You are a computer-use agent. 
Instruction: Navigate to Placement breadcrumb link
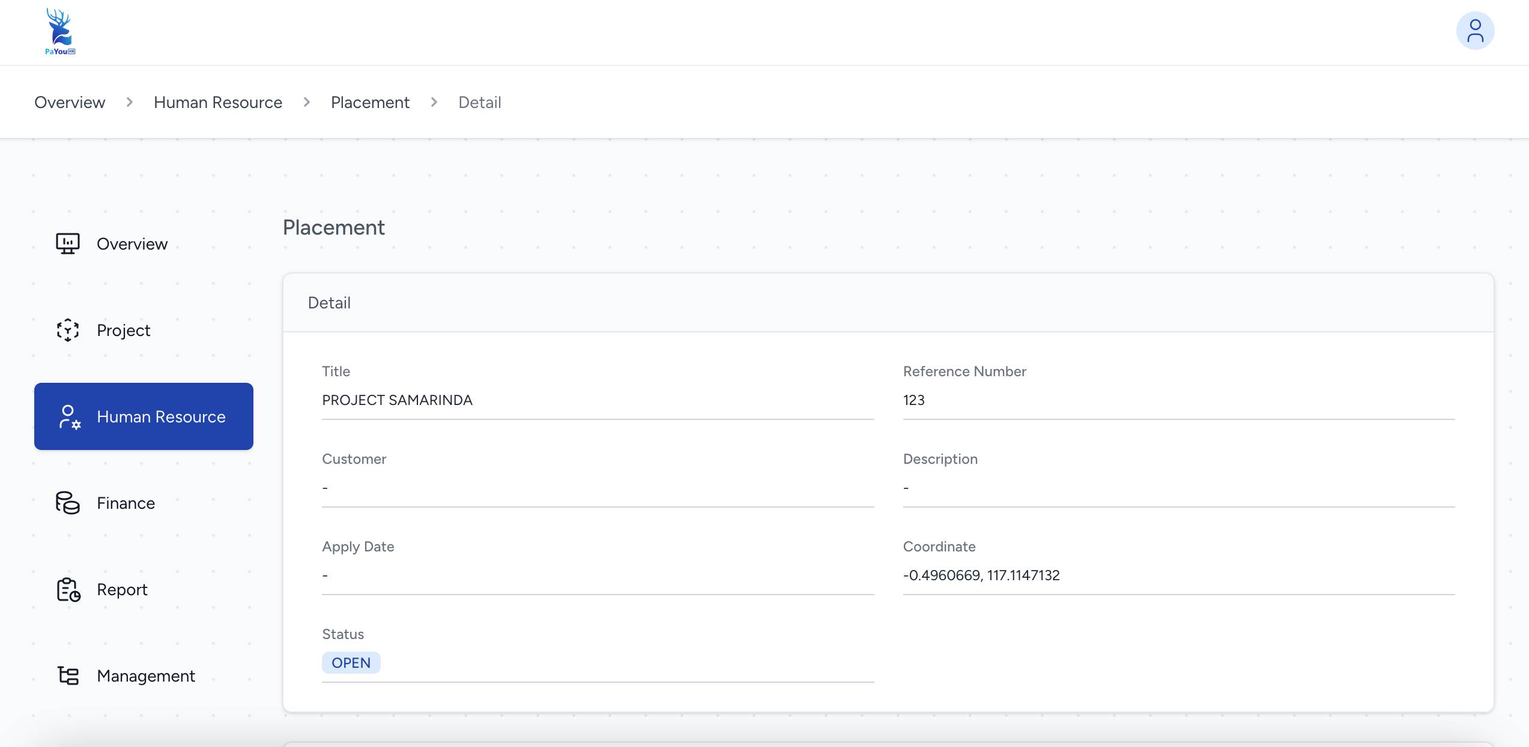point(370,103)
